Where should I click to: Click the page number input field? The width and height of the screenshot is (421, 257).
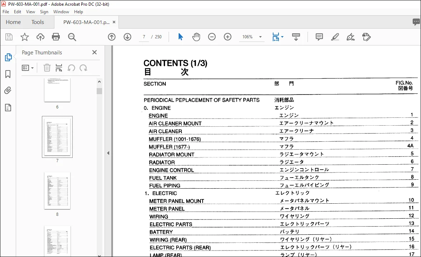coord(144,37)
